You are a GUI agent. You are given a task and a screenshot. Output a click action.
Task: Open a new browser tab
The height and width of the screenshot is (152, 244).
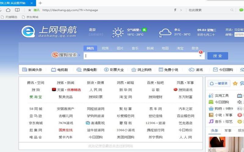[40, 3]
